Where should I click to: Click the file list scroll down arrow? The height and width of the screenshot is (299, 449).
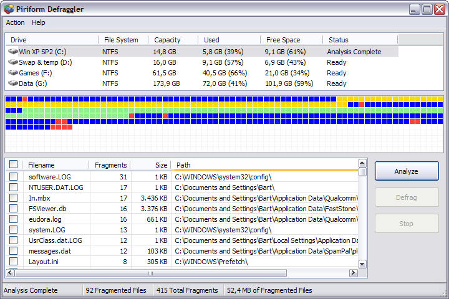362,264
